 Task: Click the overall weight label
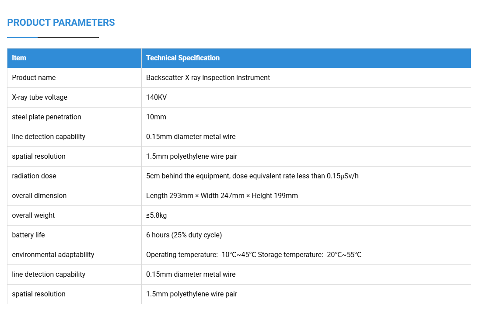pos(33,215)
